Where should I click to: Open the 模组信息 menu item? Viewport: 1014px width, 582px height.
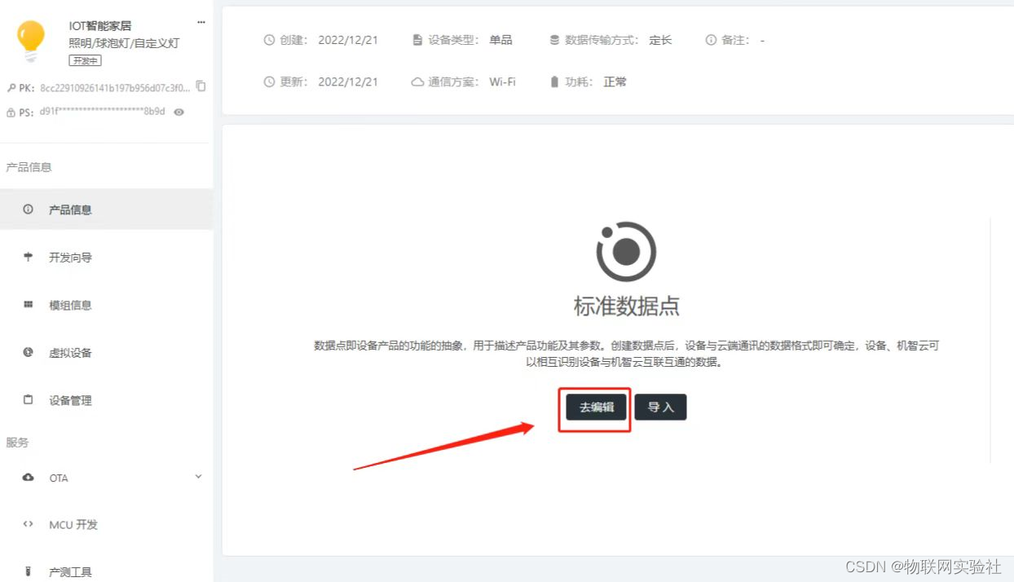click(106, 305)
